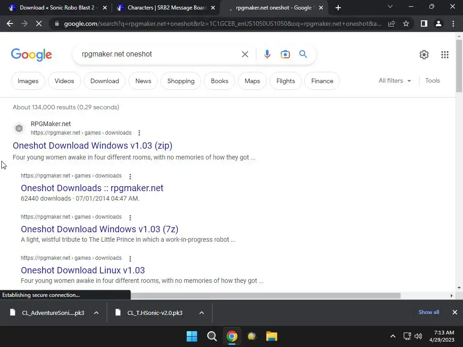Click the browser address bar URL
Image resolution: width=463 pixels, height=347 pixels.
[222, 23]
